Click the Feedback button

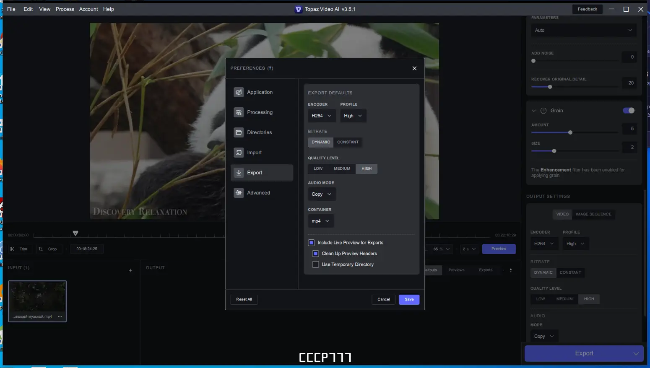[x=588, y=9]
